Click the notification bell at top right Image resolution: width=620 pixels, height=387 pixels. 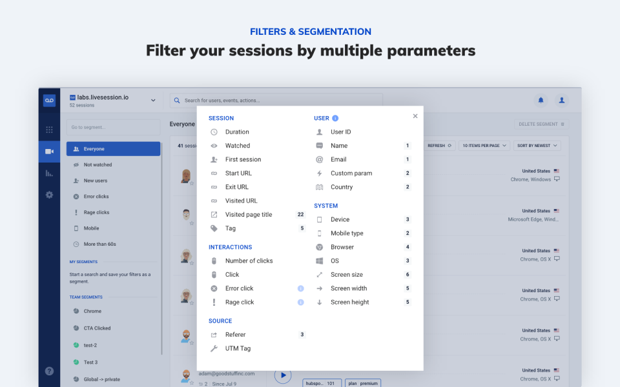pos(541,100)
